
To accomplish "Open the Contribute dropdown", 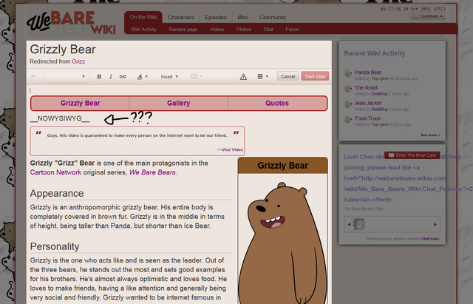I will coord(427,16).
